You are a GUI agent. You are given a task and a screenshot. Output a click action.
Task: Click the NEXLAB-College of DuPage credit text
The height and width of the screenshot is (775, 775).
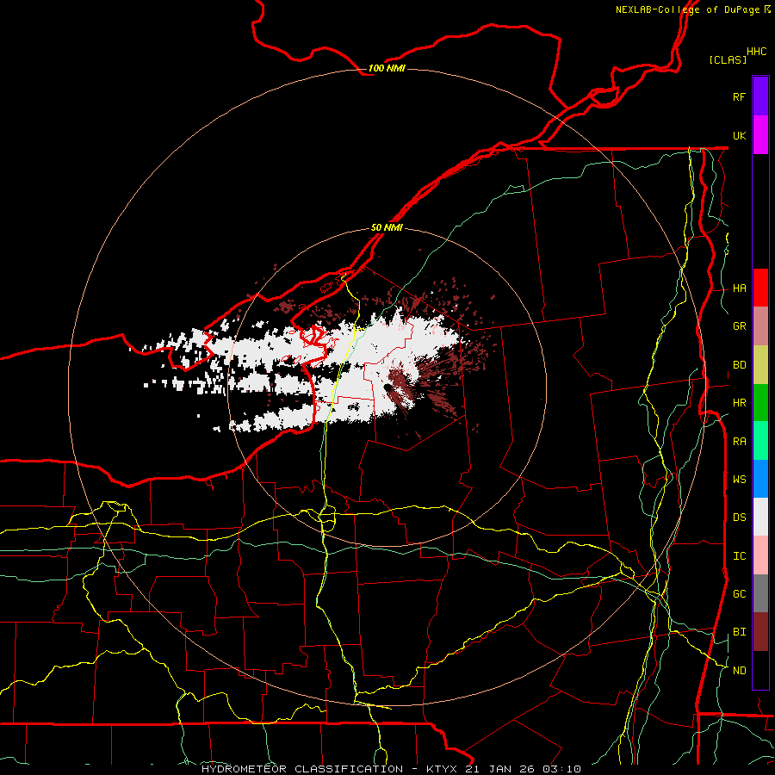coord(687,9)
